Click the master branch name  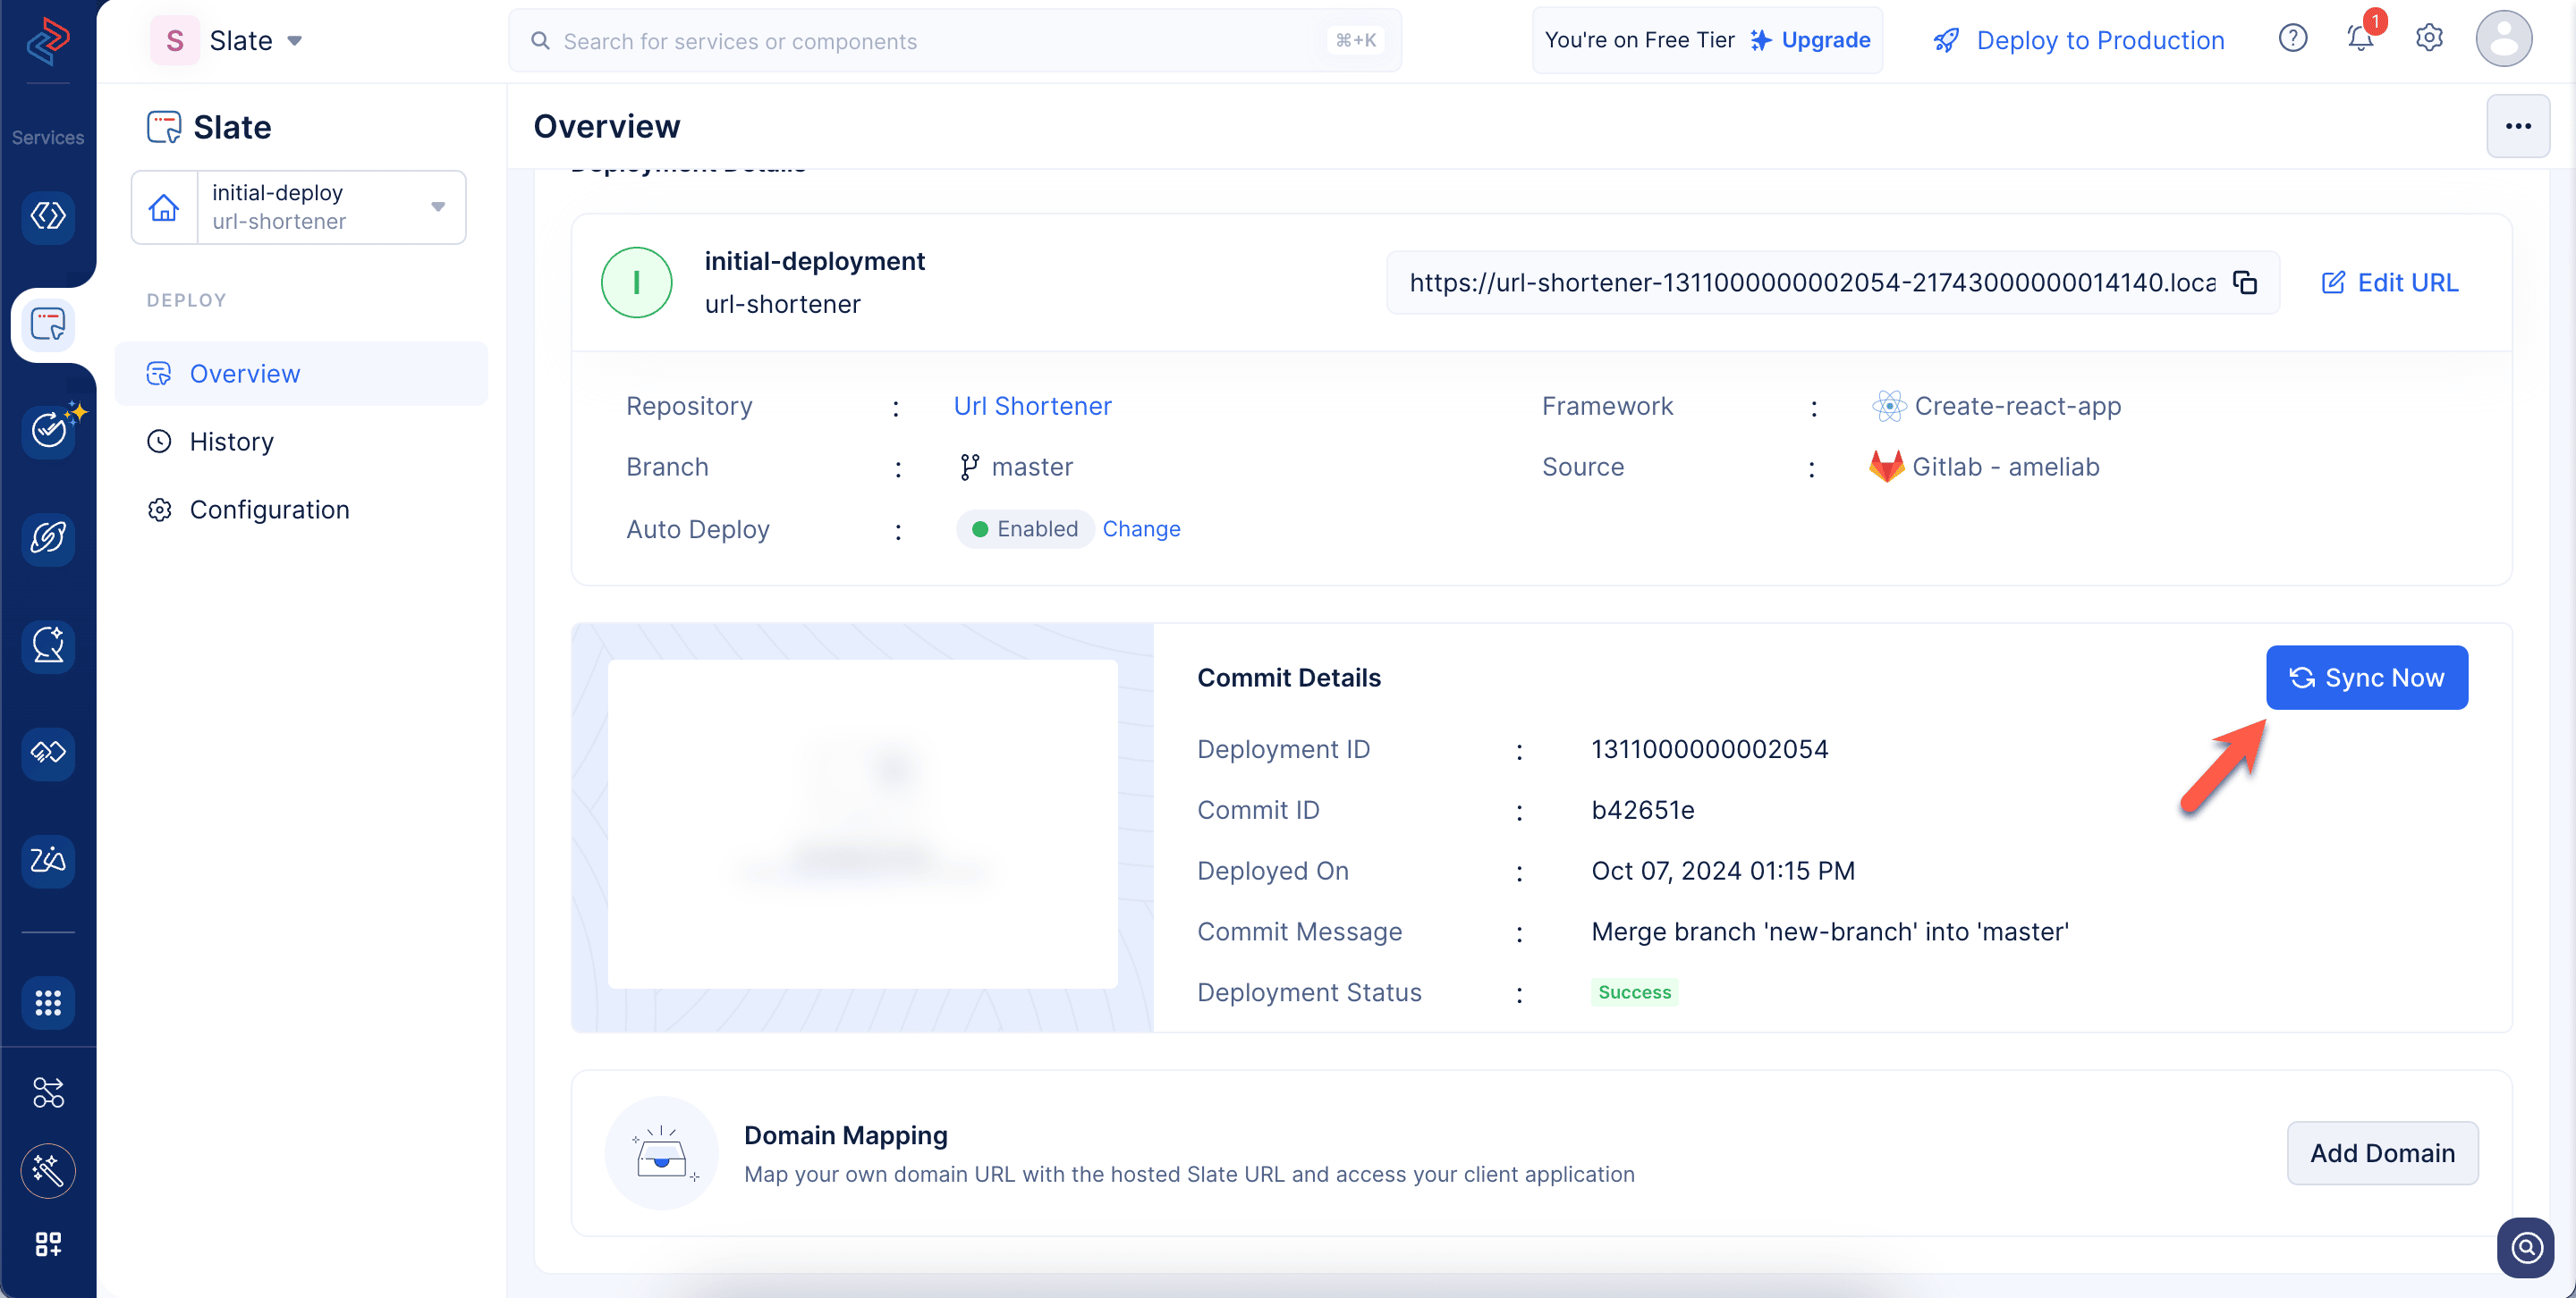click(1032, 467)
